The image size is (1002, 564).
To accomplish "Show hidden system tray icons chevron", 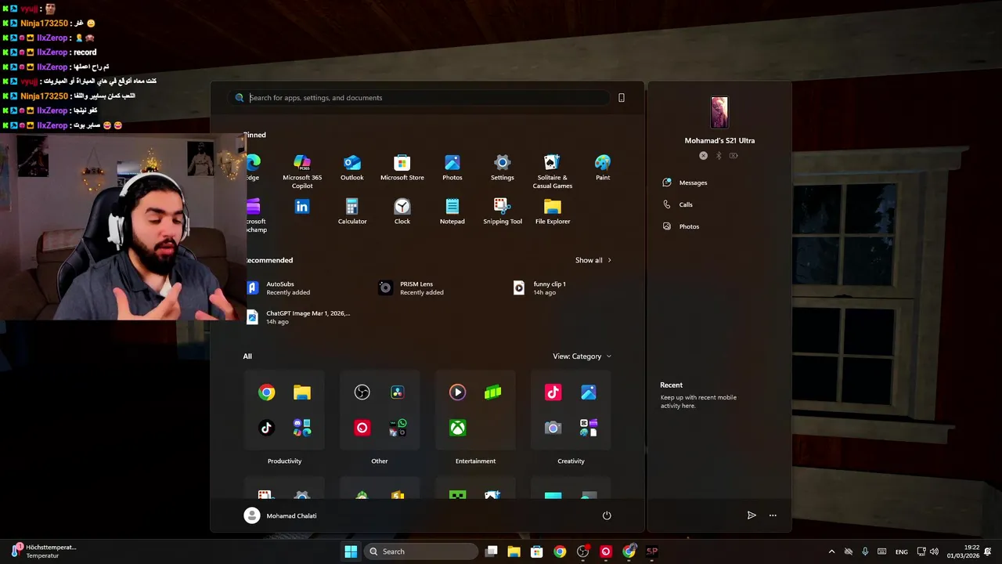I will coord(831,551).
